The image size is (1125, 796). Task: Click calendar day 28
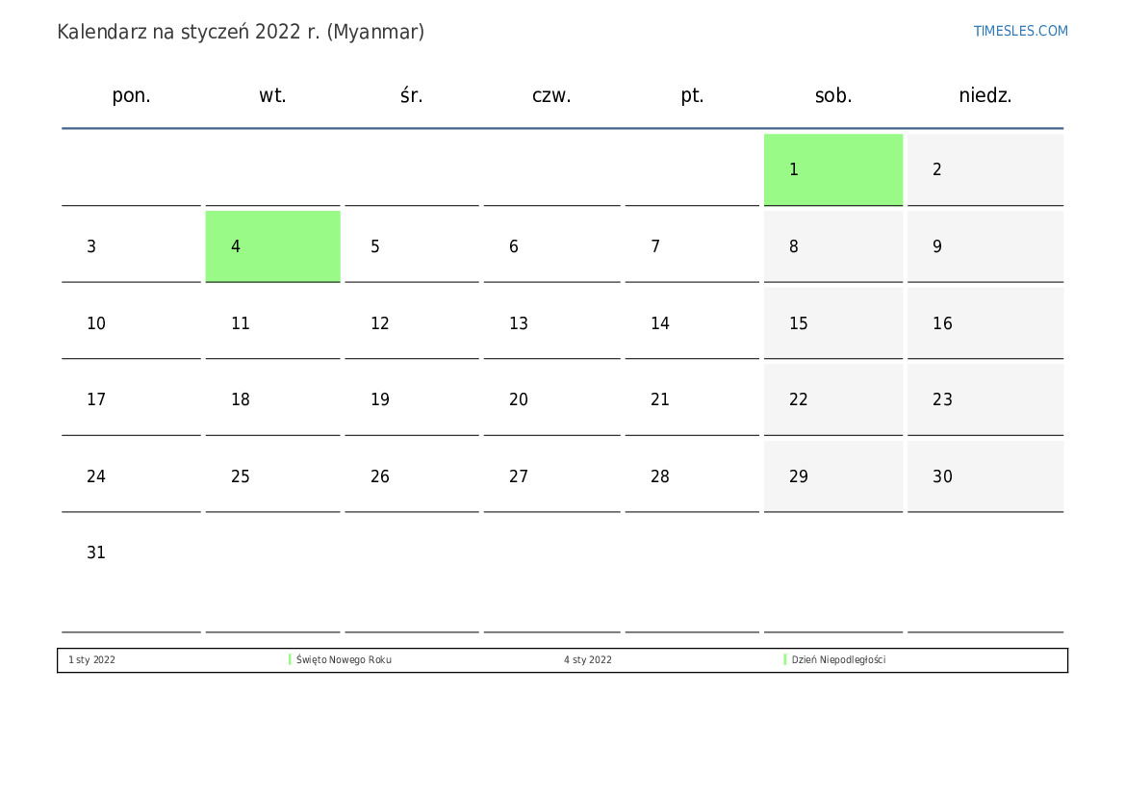(x=692, y=476)
